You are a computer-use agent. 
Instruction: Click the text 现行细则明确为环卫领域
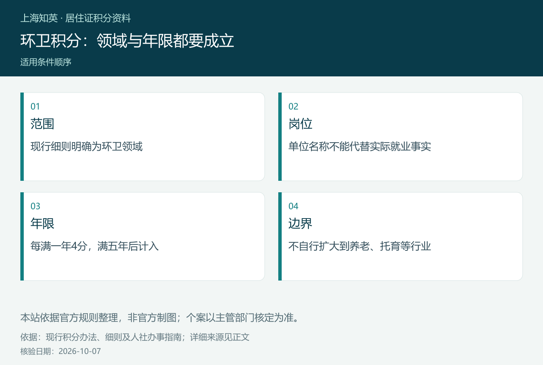point(87,146)
